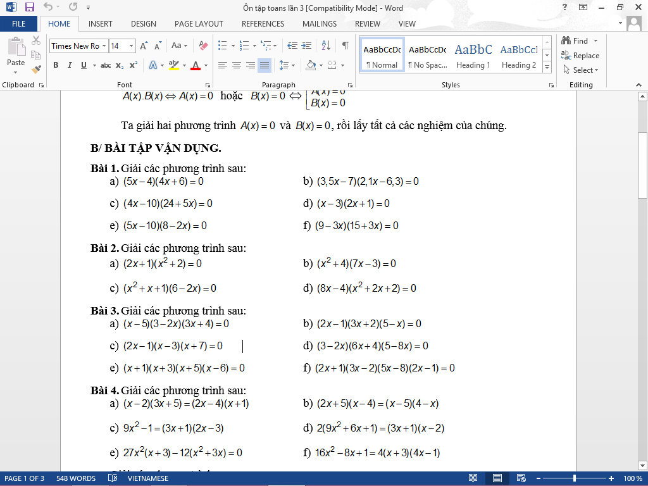Click the Replace button
Screen dimensions: 648x486
pyautogui.click(x=580, y=56)
